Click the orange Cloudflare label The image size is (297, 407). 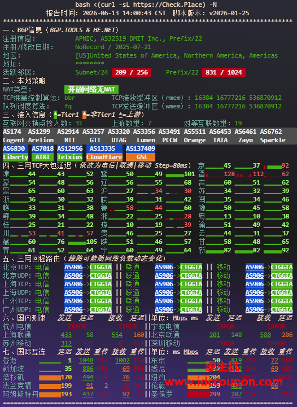104,157
